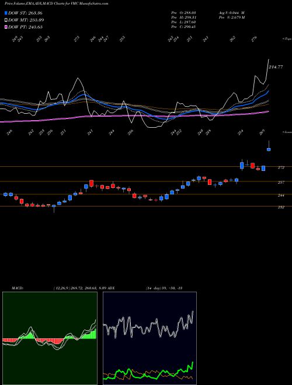The height and width of the screenshot is (385, 292).
Task: Click the 'MACD:' indicator label
Action: (x=17, y=288)
